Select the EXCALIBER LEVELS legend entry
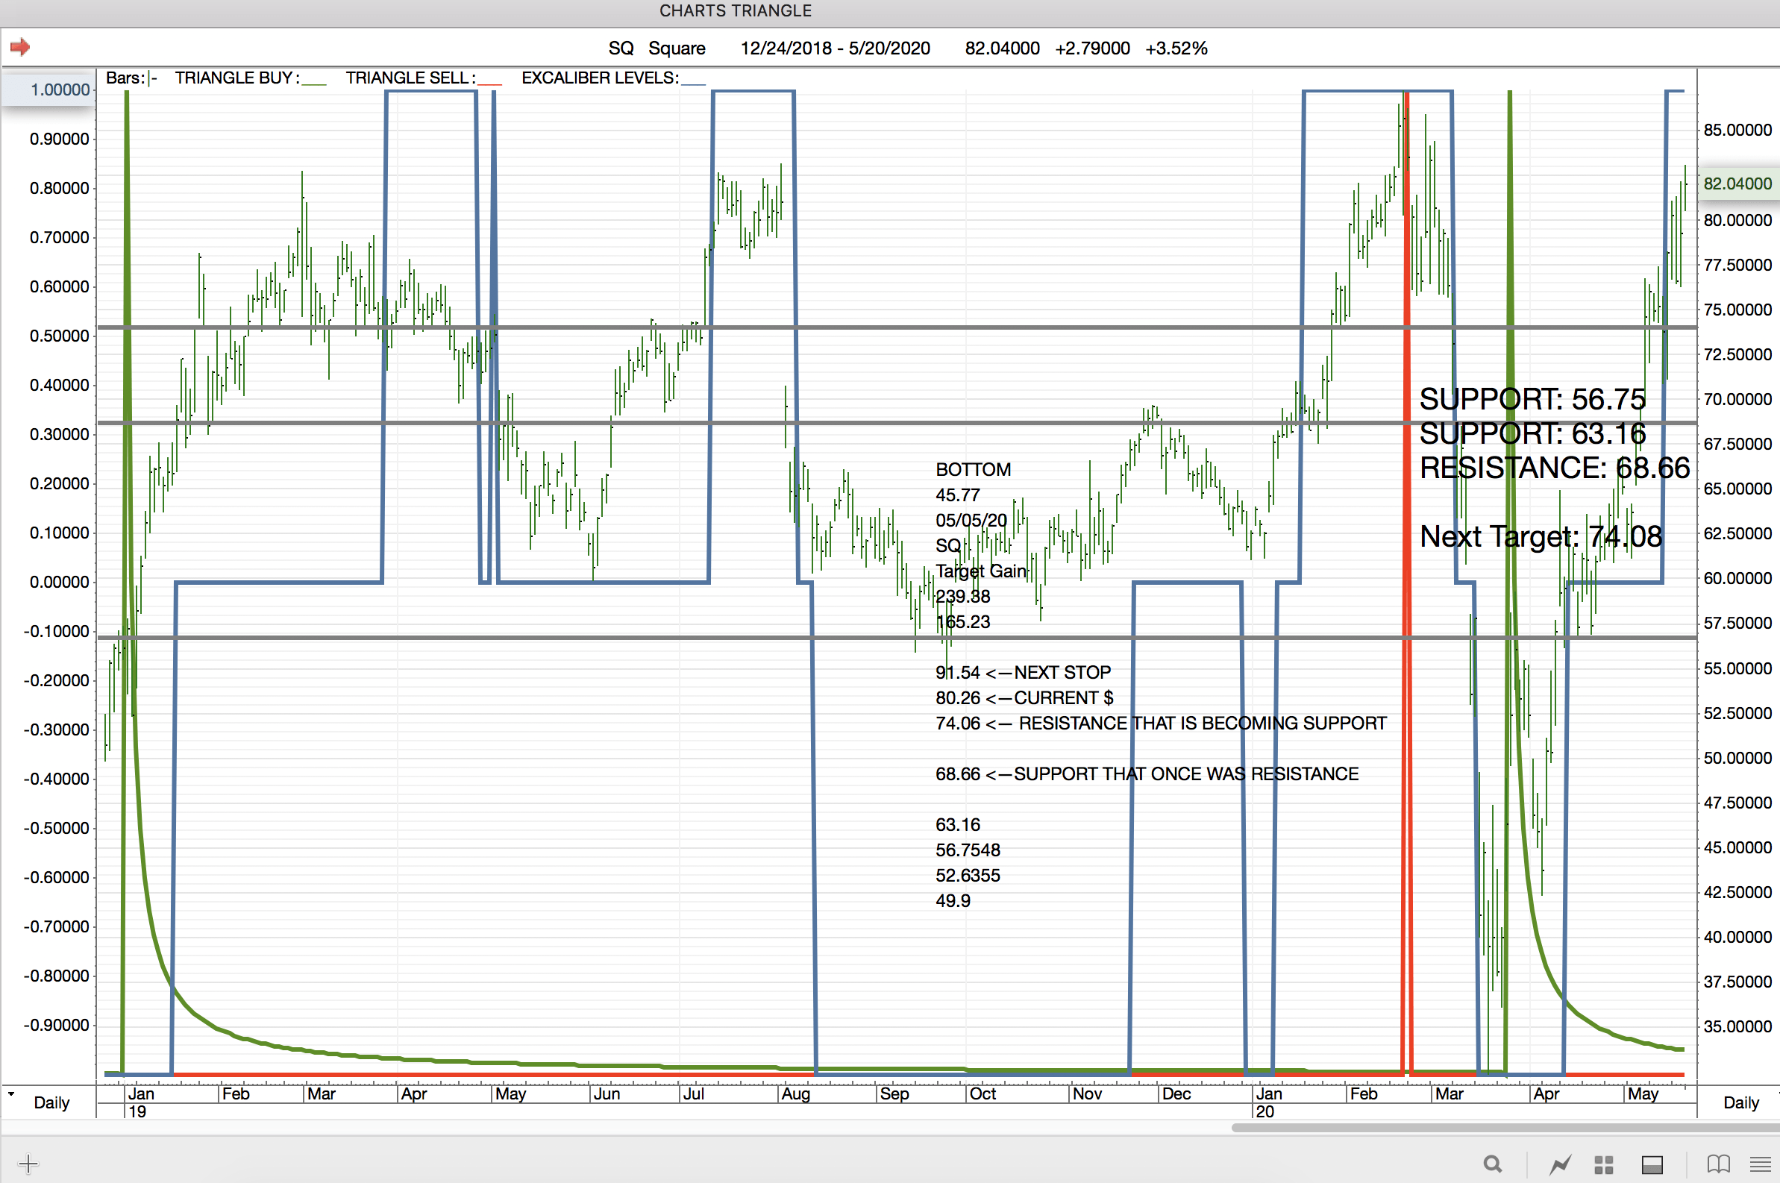Image resolution: width=1780 pixels, height=1183 pixels. pos(612,78)
